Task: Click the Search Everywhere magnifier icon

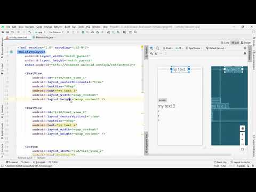Action: click(135, 32)
